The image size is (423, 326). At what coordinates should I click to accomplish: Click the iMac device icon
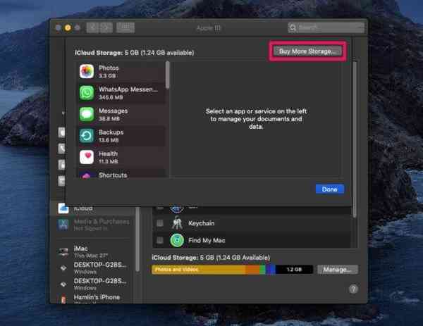coord(63,251)
